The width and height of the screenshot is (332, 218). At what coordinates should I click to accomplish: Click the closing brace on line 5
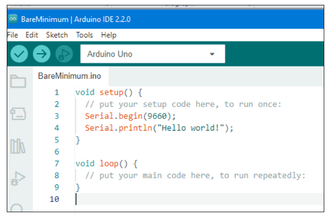pyautogui.click(x=78, y=140)
